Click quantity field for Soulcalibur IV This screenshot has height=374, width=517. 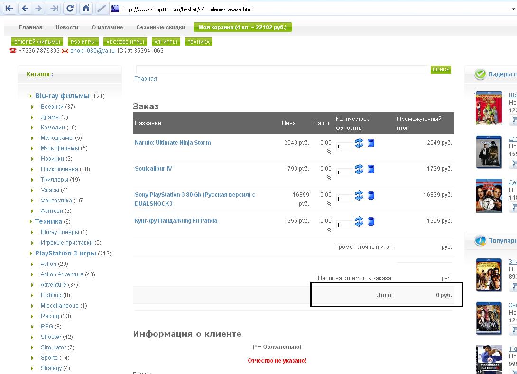click(344, 172)
